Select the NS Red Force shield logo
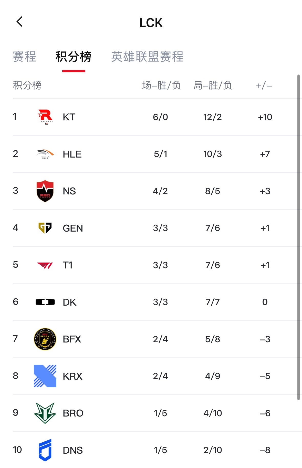This screenshot has height=468, width=302. 45,191
